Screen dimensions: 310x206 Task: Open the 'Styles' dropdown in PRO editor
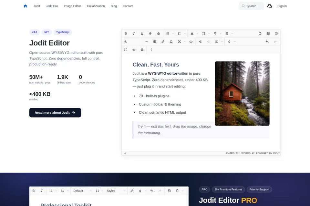(x=116, y=191)
